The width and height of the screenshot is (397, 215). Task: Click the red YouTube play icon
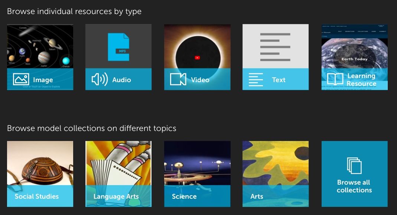[197, 57]
